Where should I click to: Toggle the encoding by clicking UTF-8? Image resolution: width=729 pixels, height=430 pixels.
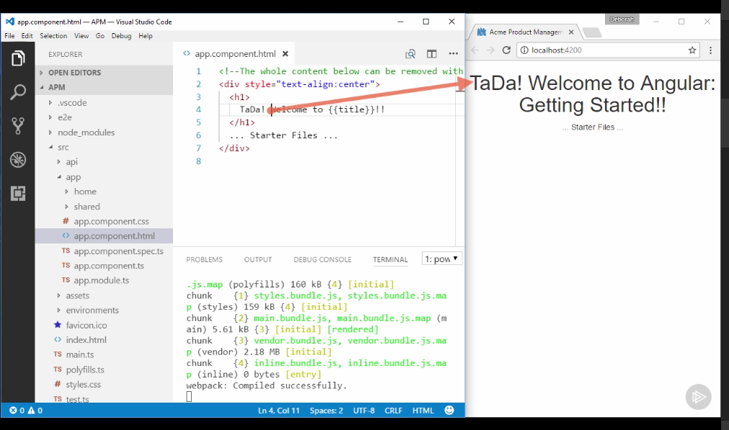pyautogui.click(x=363, y=410)
